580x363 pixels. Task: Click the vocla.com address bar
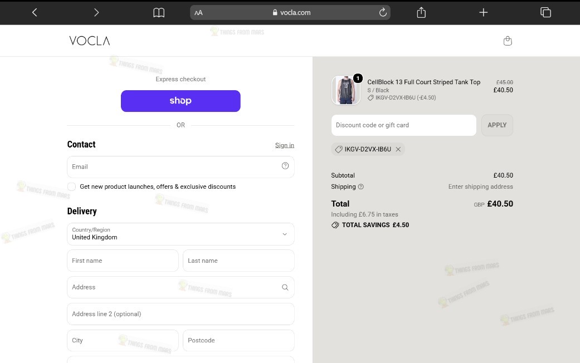(x=290, y=13)
